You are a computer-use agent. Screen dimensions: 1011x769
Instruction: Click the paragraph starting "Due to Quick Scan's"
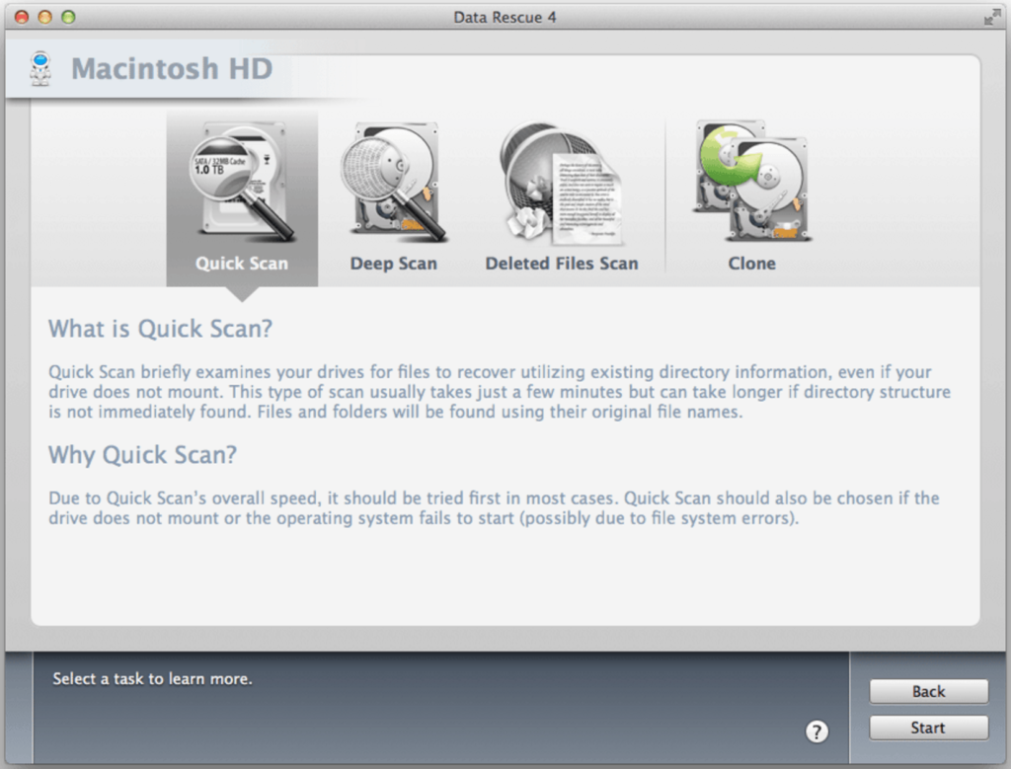494,508
